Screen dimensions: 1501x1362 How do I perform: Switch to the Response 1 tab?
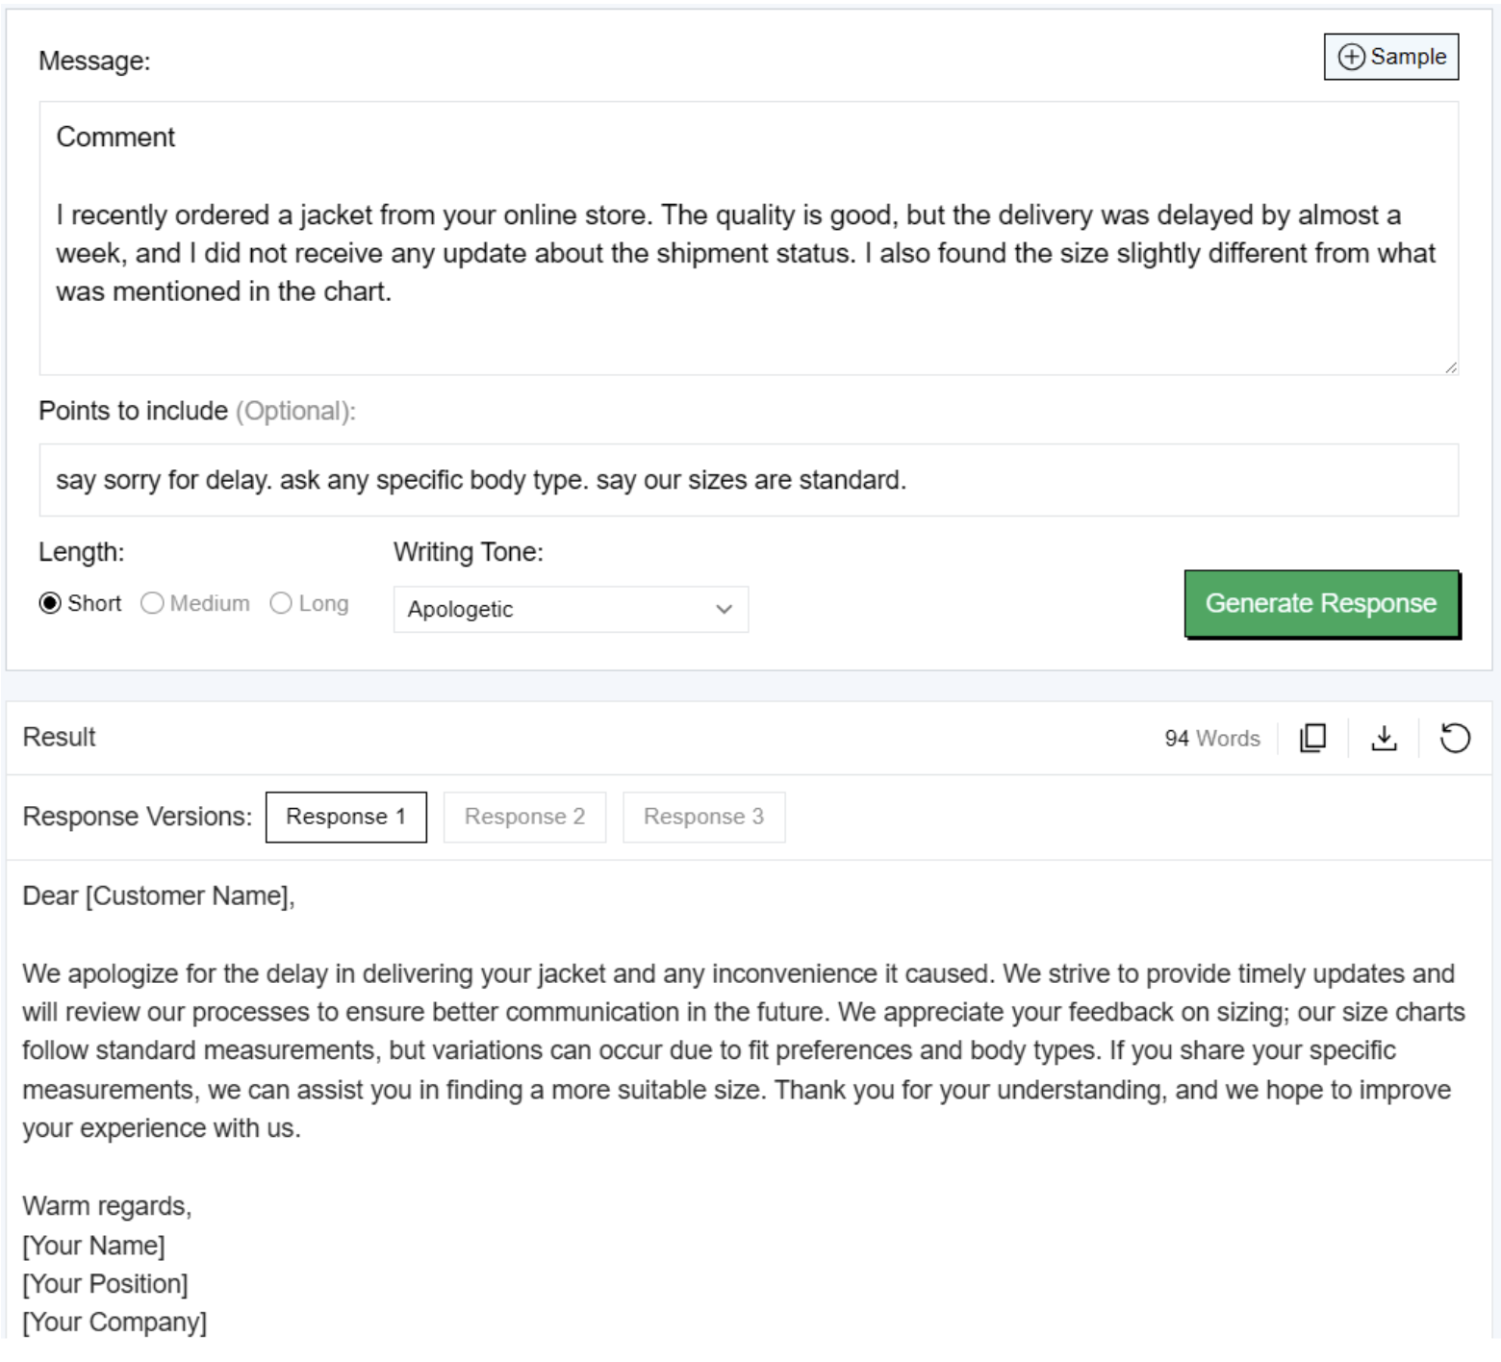[345, 817]
